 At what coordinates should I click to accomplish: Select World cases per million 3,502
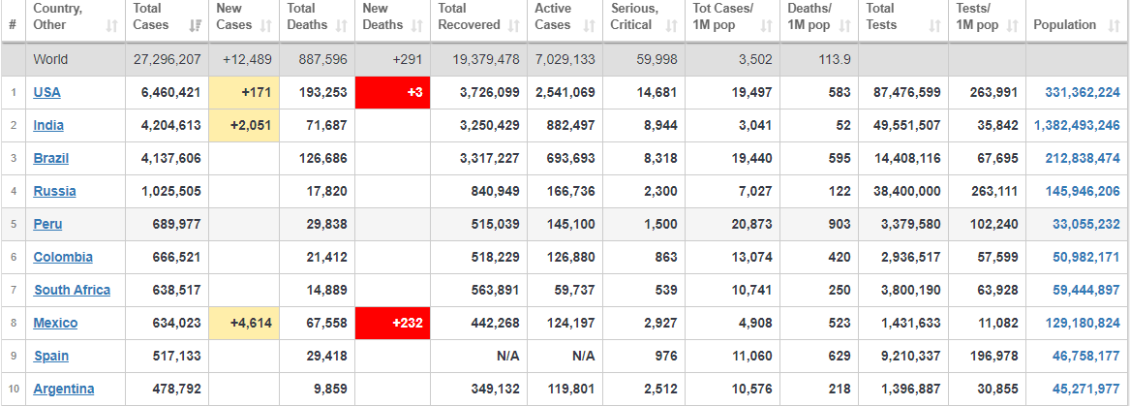[756, 59]
